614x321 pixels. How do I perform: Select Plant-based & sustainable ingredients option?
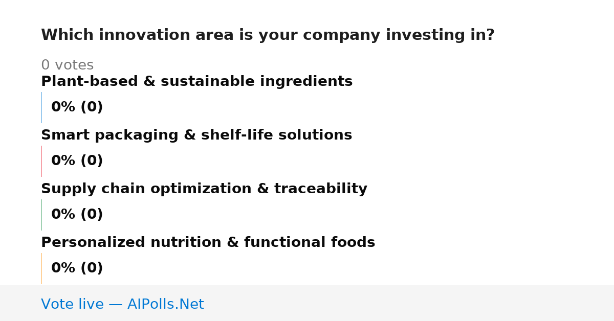(196, 82)
